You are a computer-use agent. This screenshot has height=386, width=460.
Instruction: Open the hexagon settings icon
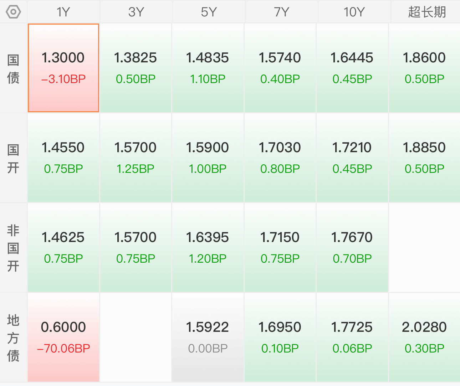(13, 12)
